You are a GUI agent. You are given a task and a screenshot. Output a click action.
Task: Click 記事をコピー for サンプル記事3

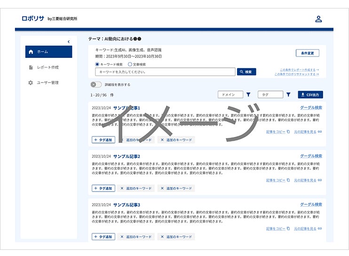(x=276, y=229)
